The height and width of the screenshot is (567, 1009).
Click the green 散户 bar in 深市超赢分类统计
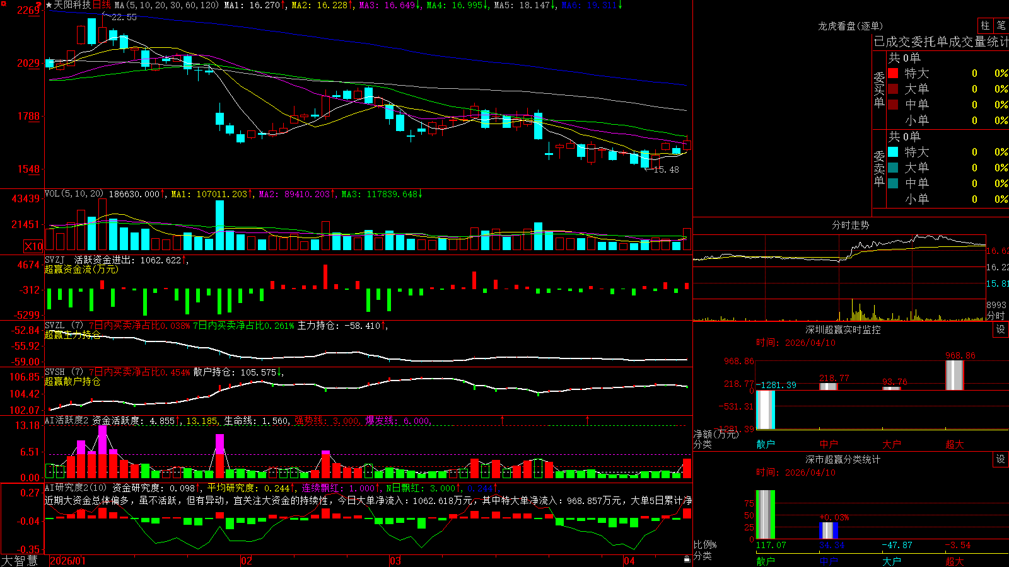coord(766,515)
